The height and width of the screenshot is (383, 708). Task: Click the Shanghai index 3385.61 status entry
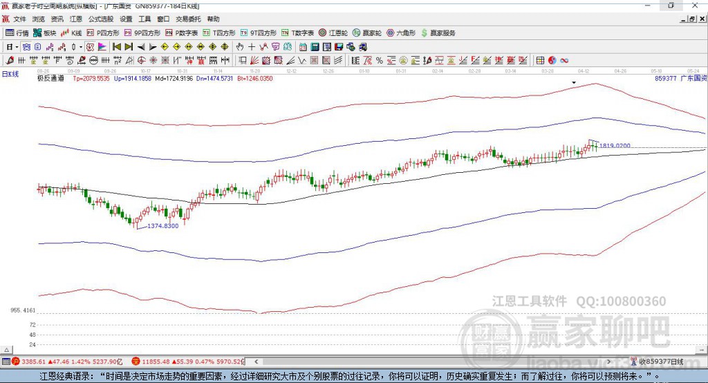pyautogui.click(x=67, y=362)
